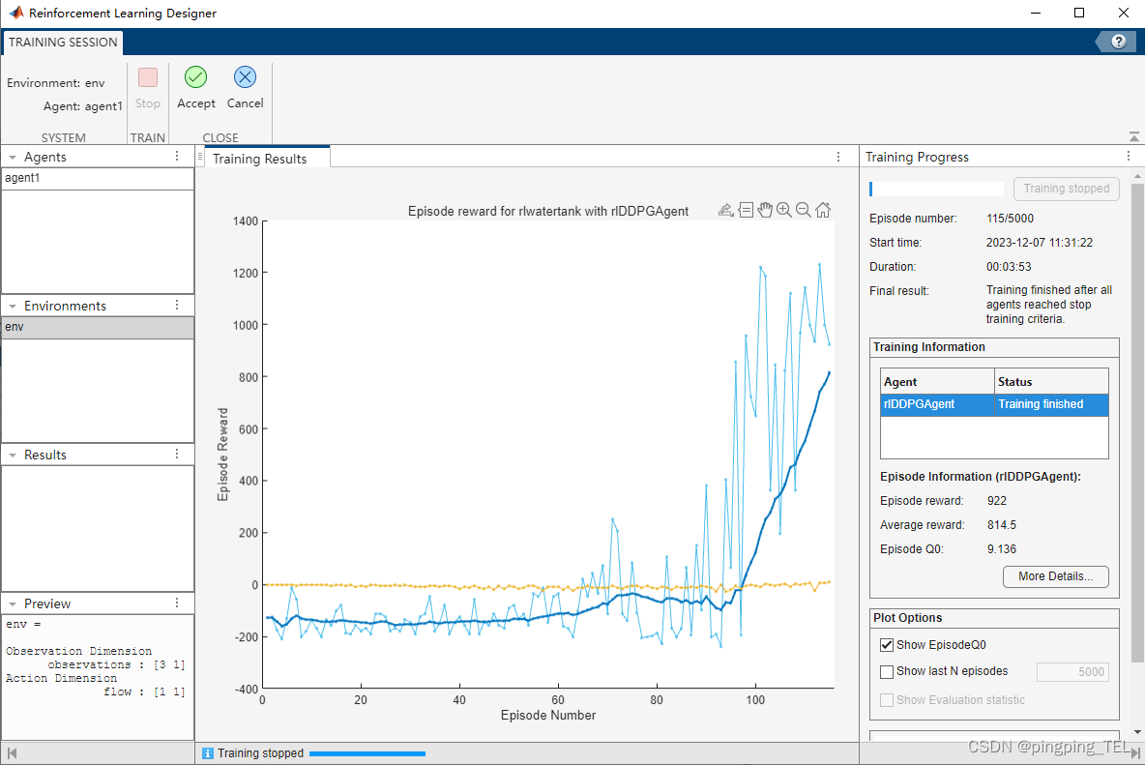Restore plot view with home icon
Image resolution: width=1145 pixels, height=765 pixels.
point(823,210)
